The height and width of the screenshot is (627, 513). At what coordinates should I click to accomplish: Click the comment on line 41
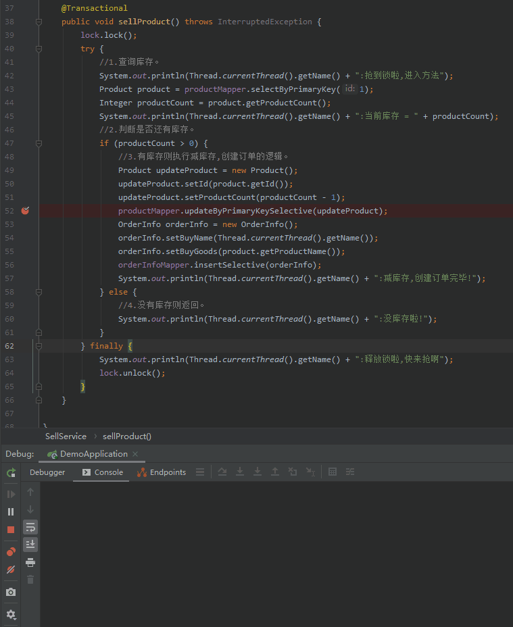pyautogui.click(x=129, y=62)
